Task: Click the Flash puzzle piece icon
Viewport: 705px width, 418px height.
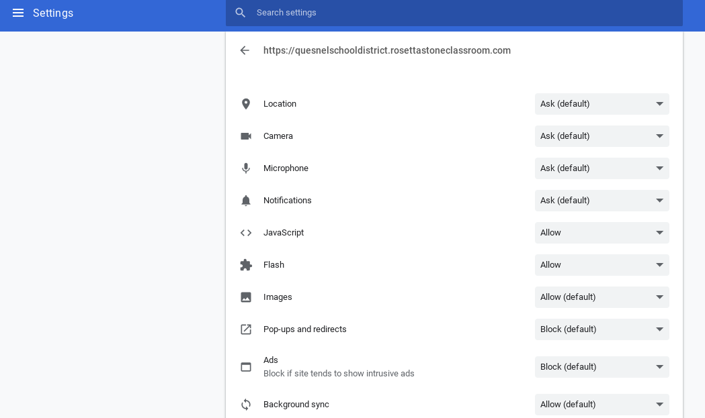Action: tap(246, 265)
